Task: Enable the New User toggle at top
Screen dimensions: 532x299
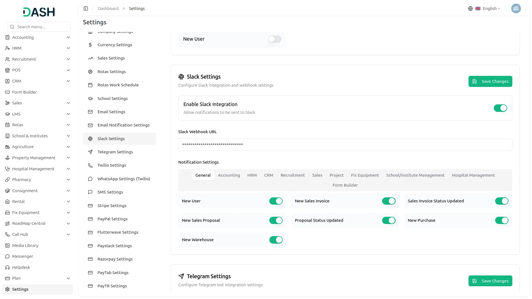Action: (275, 39)
